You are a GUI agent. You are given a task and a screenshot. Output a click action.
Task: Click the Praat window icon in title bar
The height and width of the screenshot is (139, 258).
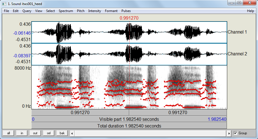tap(4, 4)
